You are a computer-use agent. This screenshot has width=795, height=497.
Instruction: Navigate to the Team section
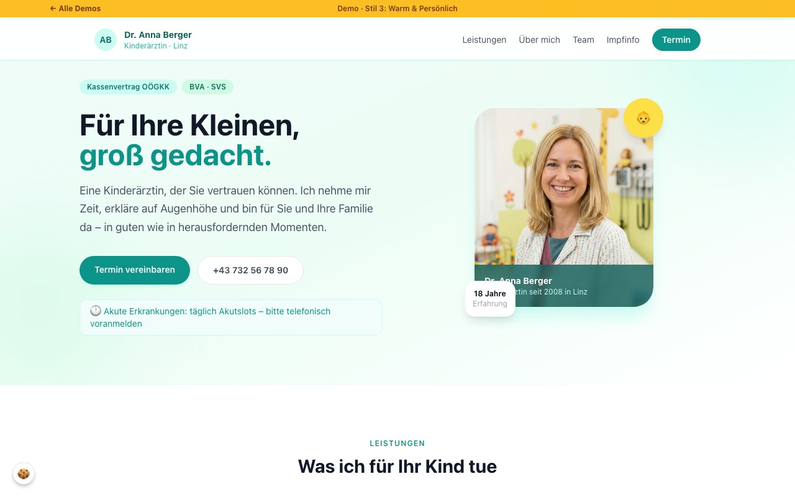pos(583,40)
